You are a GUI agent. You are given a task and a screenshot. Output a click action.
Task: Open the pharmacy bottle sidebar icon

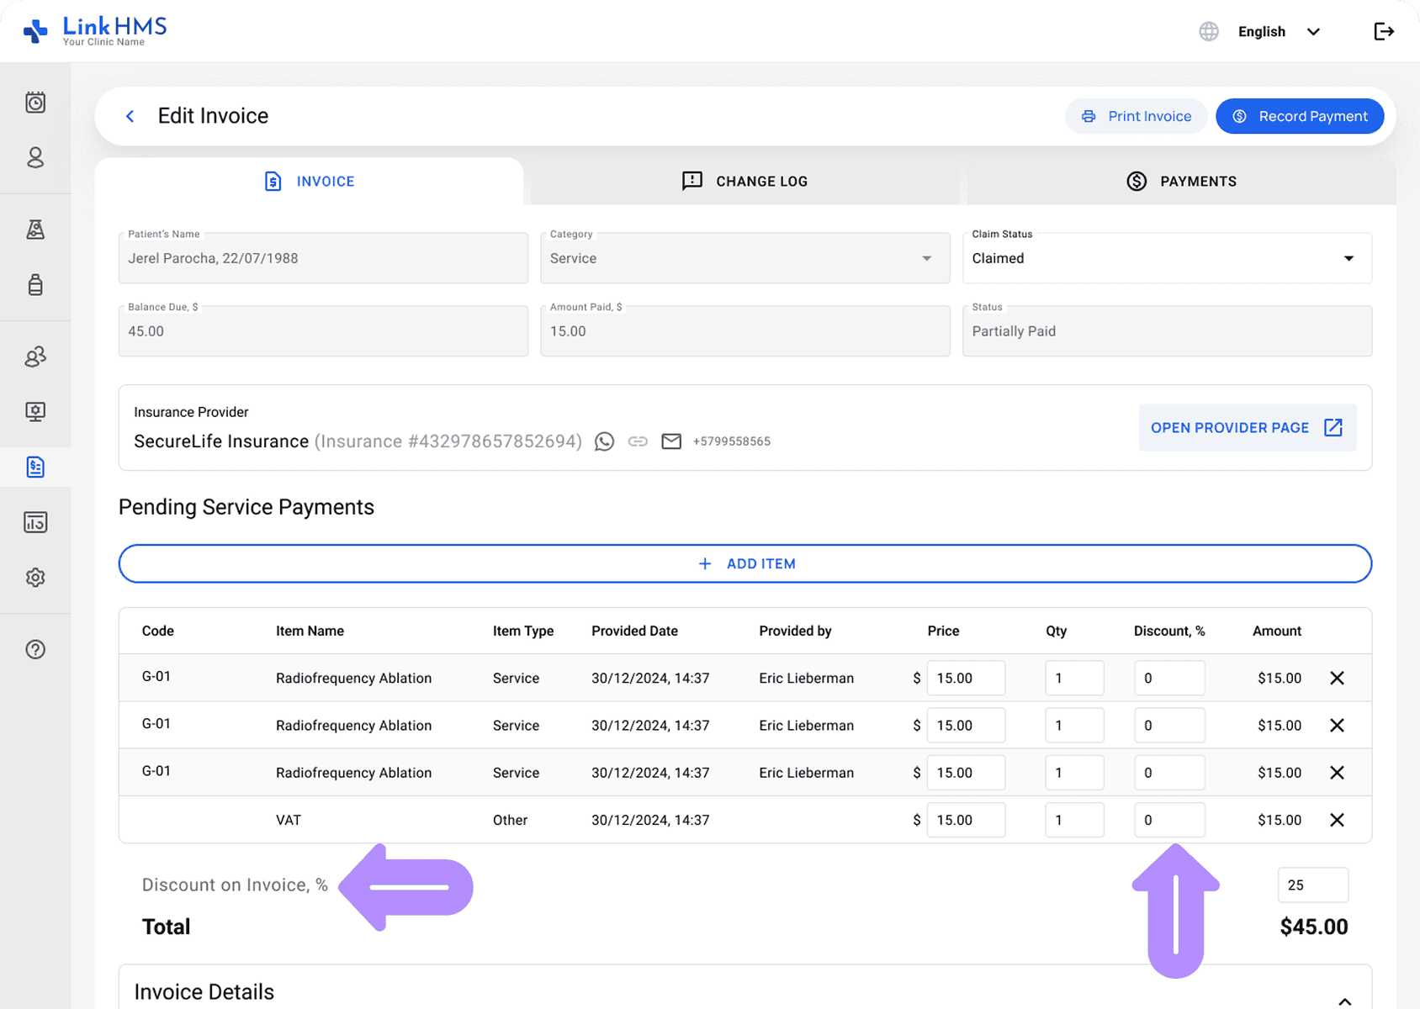click(x=35, y=284)
